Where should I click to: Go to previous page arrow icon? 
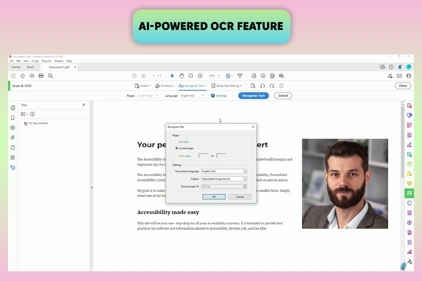[x=135, y=76]
